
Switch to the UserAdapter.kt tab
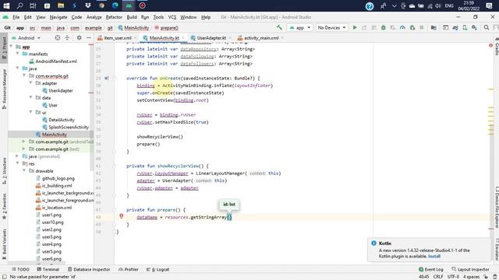211,38
